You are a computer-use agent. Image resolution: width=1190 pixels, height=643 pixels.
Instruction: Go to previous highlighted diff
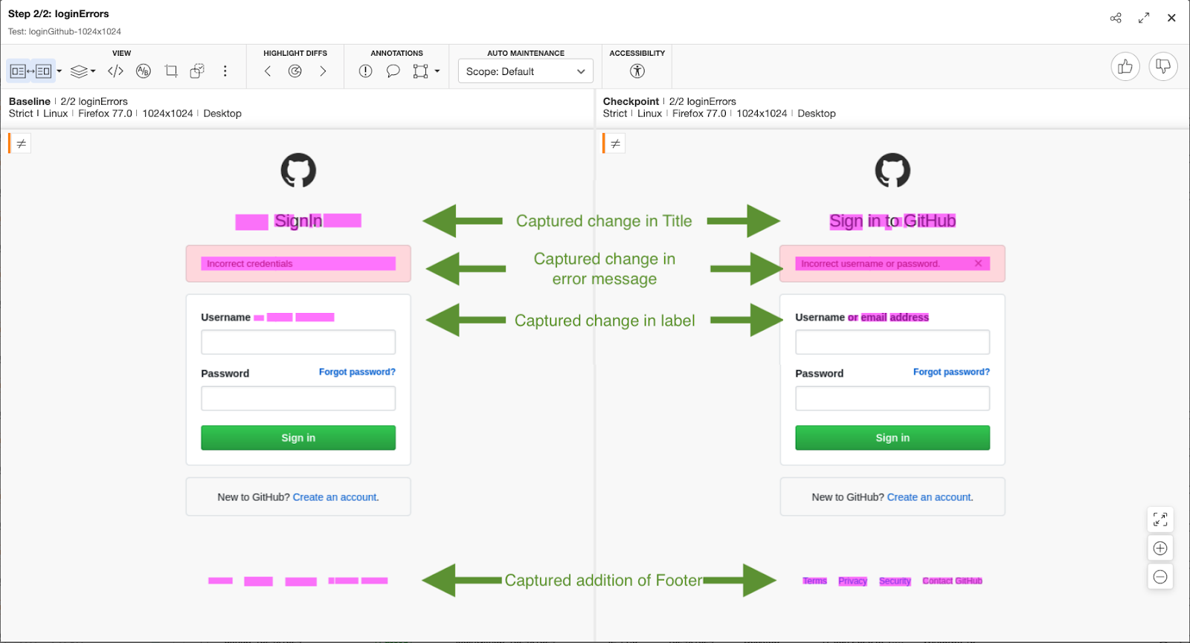(x=268, y=71)
